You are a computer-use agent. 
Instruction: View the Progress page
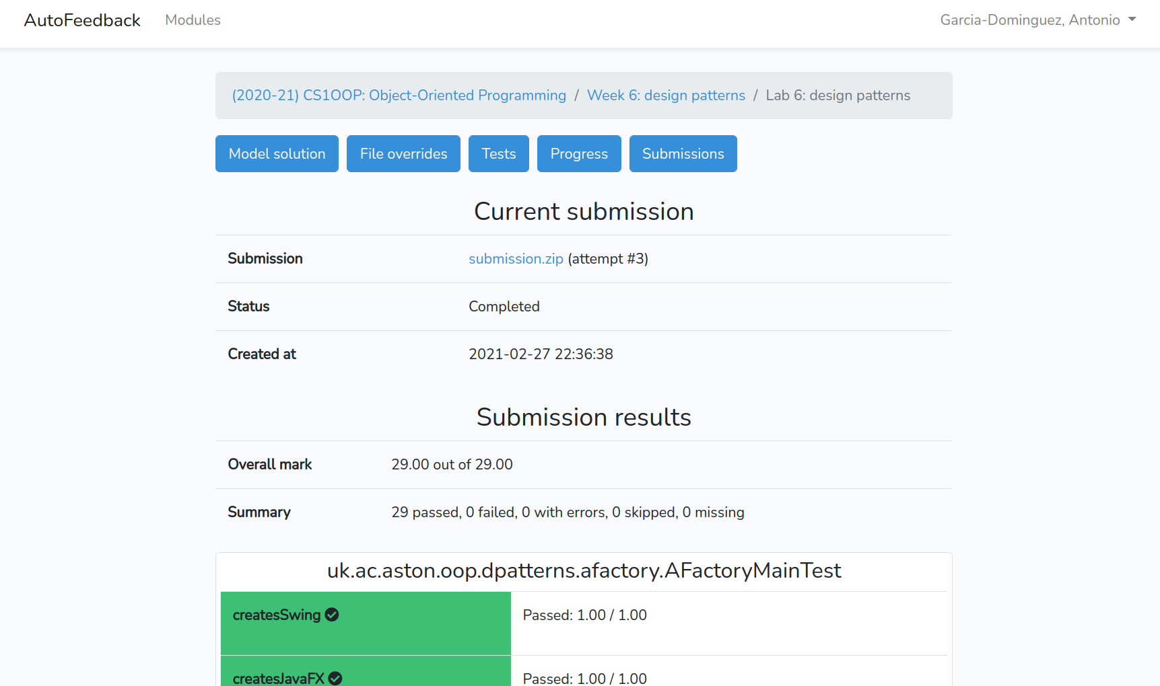(x=579, y=154)
